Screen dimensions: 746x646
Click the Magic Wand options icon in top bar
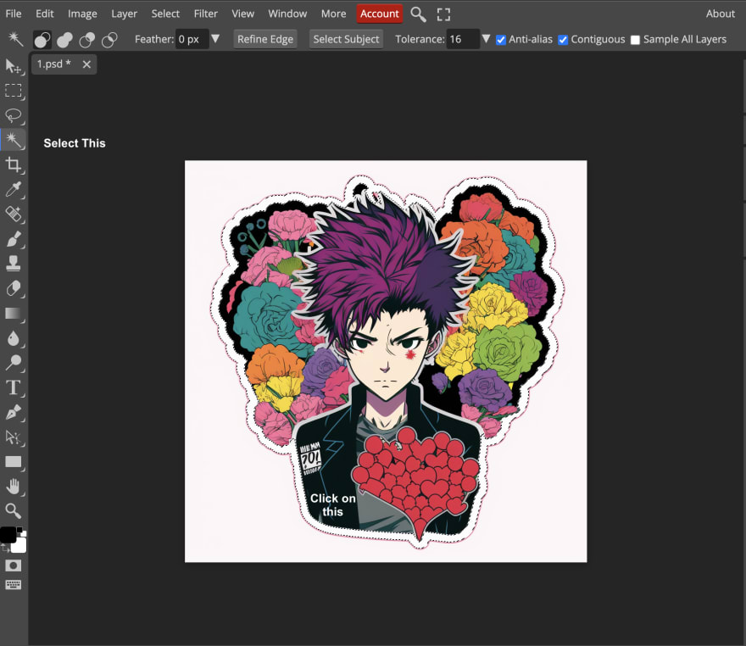15,39
